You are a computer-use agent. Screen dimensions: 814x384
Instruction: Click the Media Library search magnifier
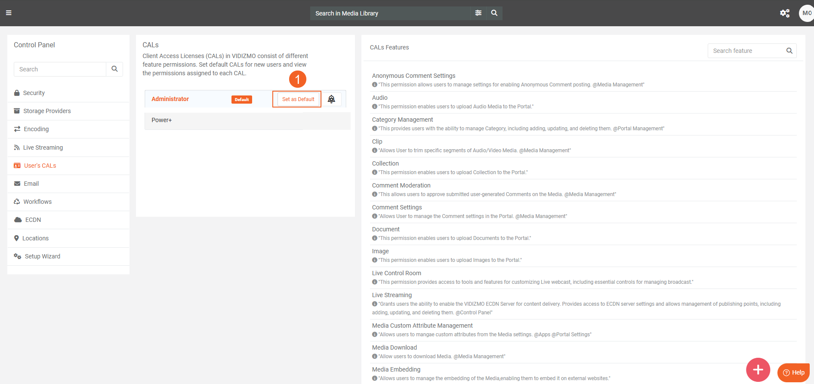[x=494, y=13]
